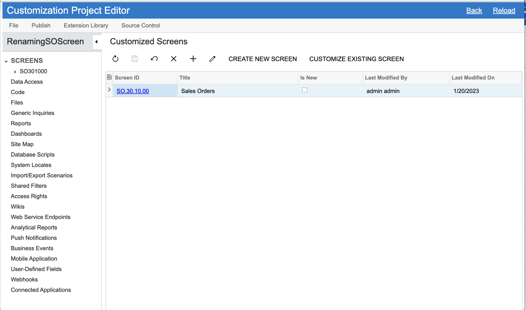Collapse the RenamingSOScreen side panel

(x=97, y=42)
